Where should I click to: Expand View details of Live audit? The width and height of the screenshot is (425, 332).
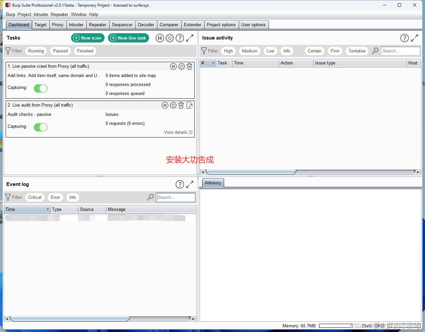[178, 132]
